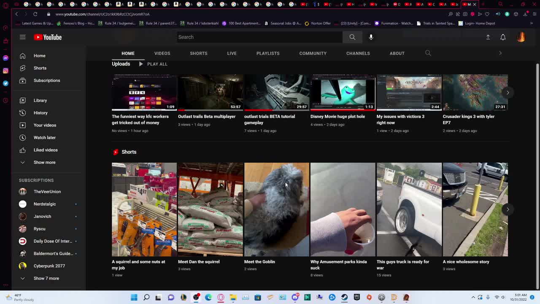540x304 pixels.
Task: Open outlast trials BETA tutorial gameplay title
Action: tap(270, 119)
